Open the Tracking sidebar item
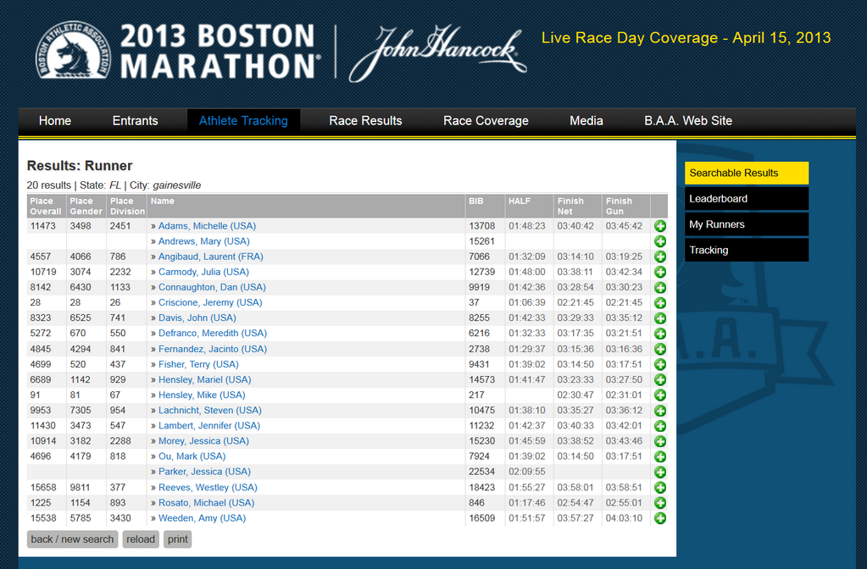 pyautogui.click(x=747, y=250)
